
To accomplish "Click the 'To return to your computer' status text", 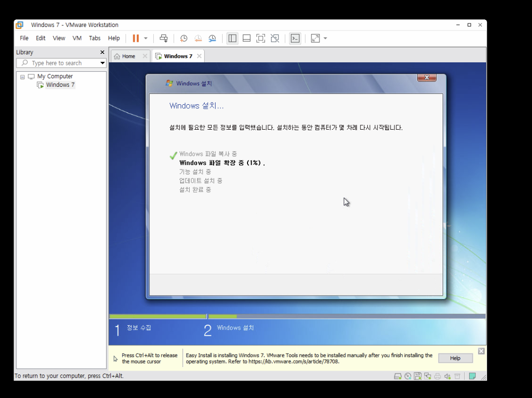I will [69, 376].
